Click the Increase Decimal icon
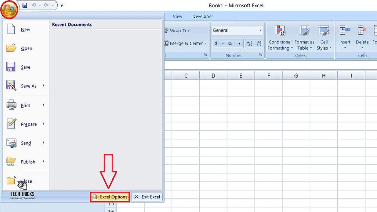The image size is (377, 212). pyautogui.click(x=250, y=43)
